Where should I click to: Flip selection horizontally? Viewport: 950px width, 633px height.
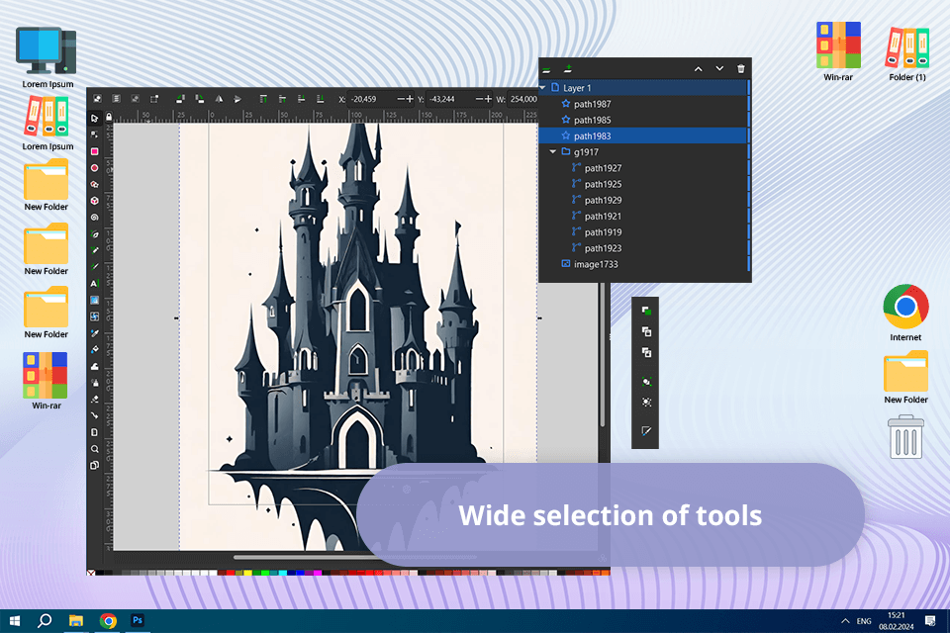click(x=219, y=99)
